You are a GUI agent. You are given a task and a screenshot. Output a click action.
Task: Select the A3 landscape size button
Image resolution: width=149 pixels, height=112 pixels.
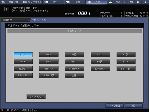(x=23, y=55)
